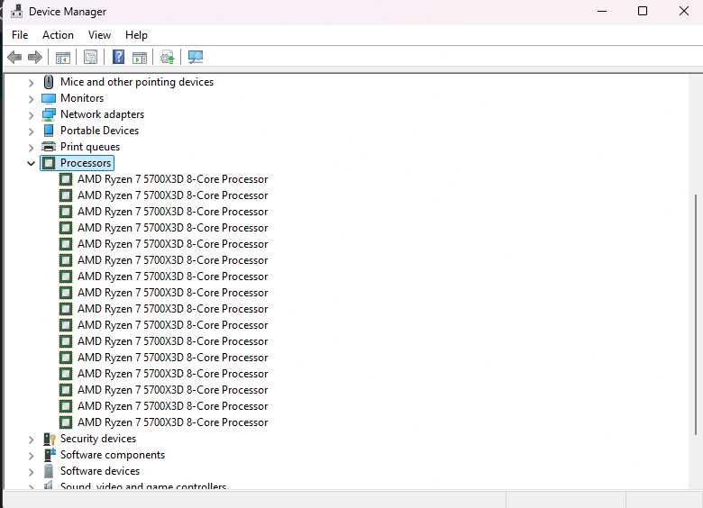
Task: Open the Help menu
Action: point(136,35)
